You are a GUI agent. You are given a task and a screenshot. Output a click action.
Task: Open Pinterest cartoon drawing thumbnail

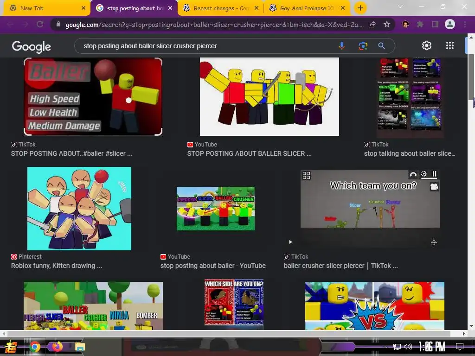pyautogui.click(x=79, y=209)
